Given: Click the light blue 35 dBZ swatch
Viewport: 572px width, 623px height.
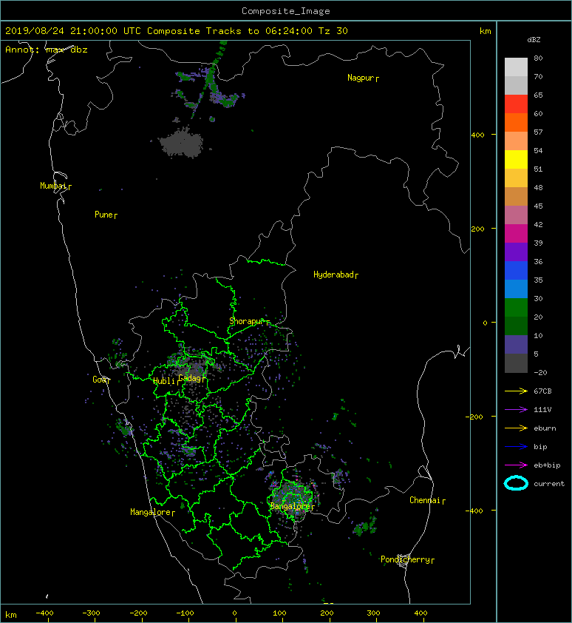Looking at the screenshot, I should (516, 289).
